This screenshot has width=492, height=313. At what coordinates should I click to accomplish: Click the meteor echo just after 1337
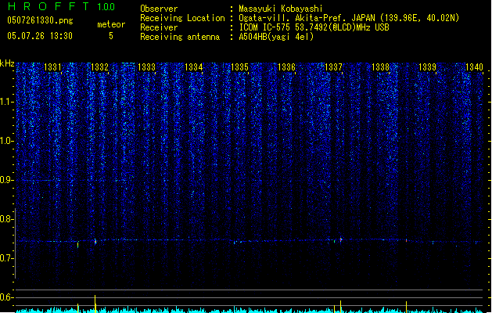[x=341, y=240]
